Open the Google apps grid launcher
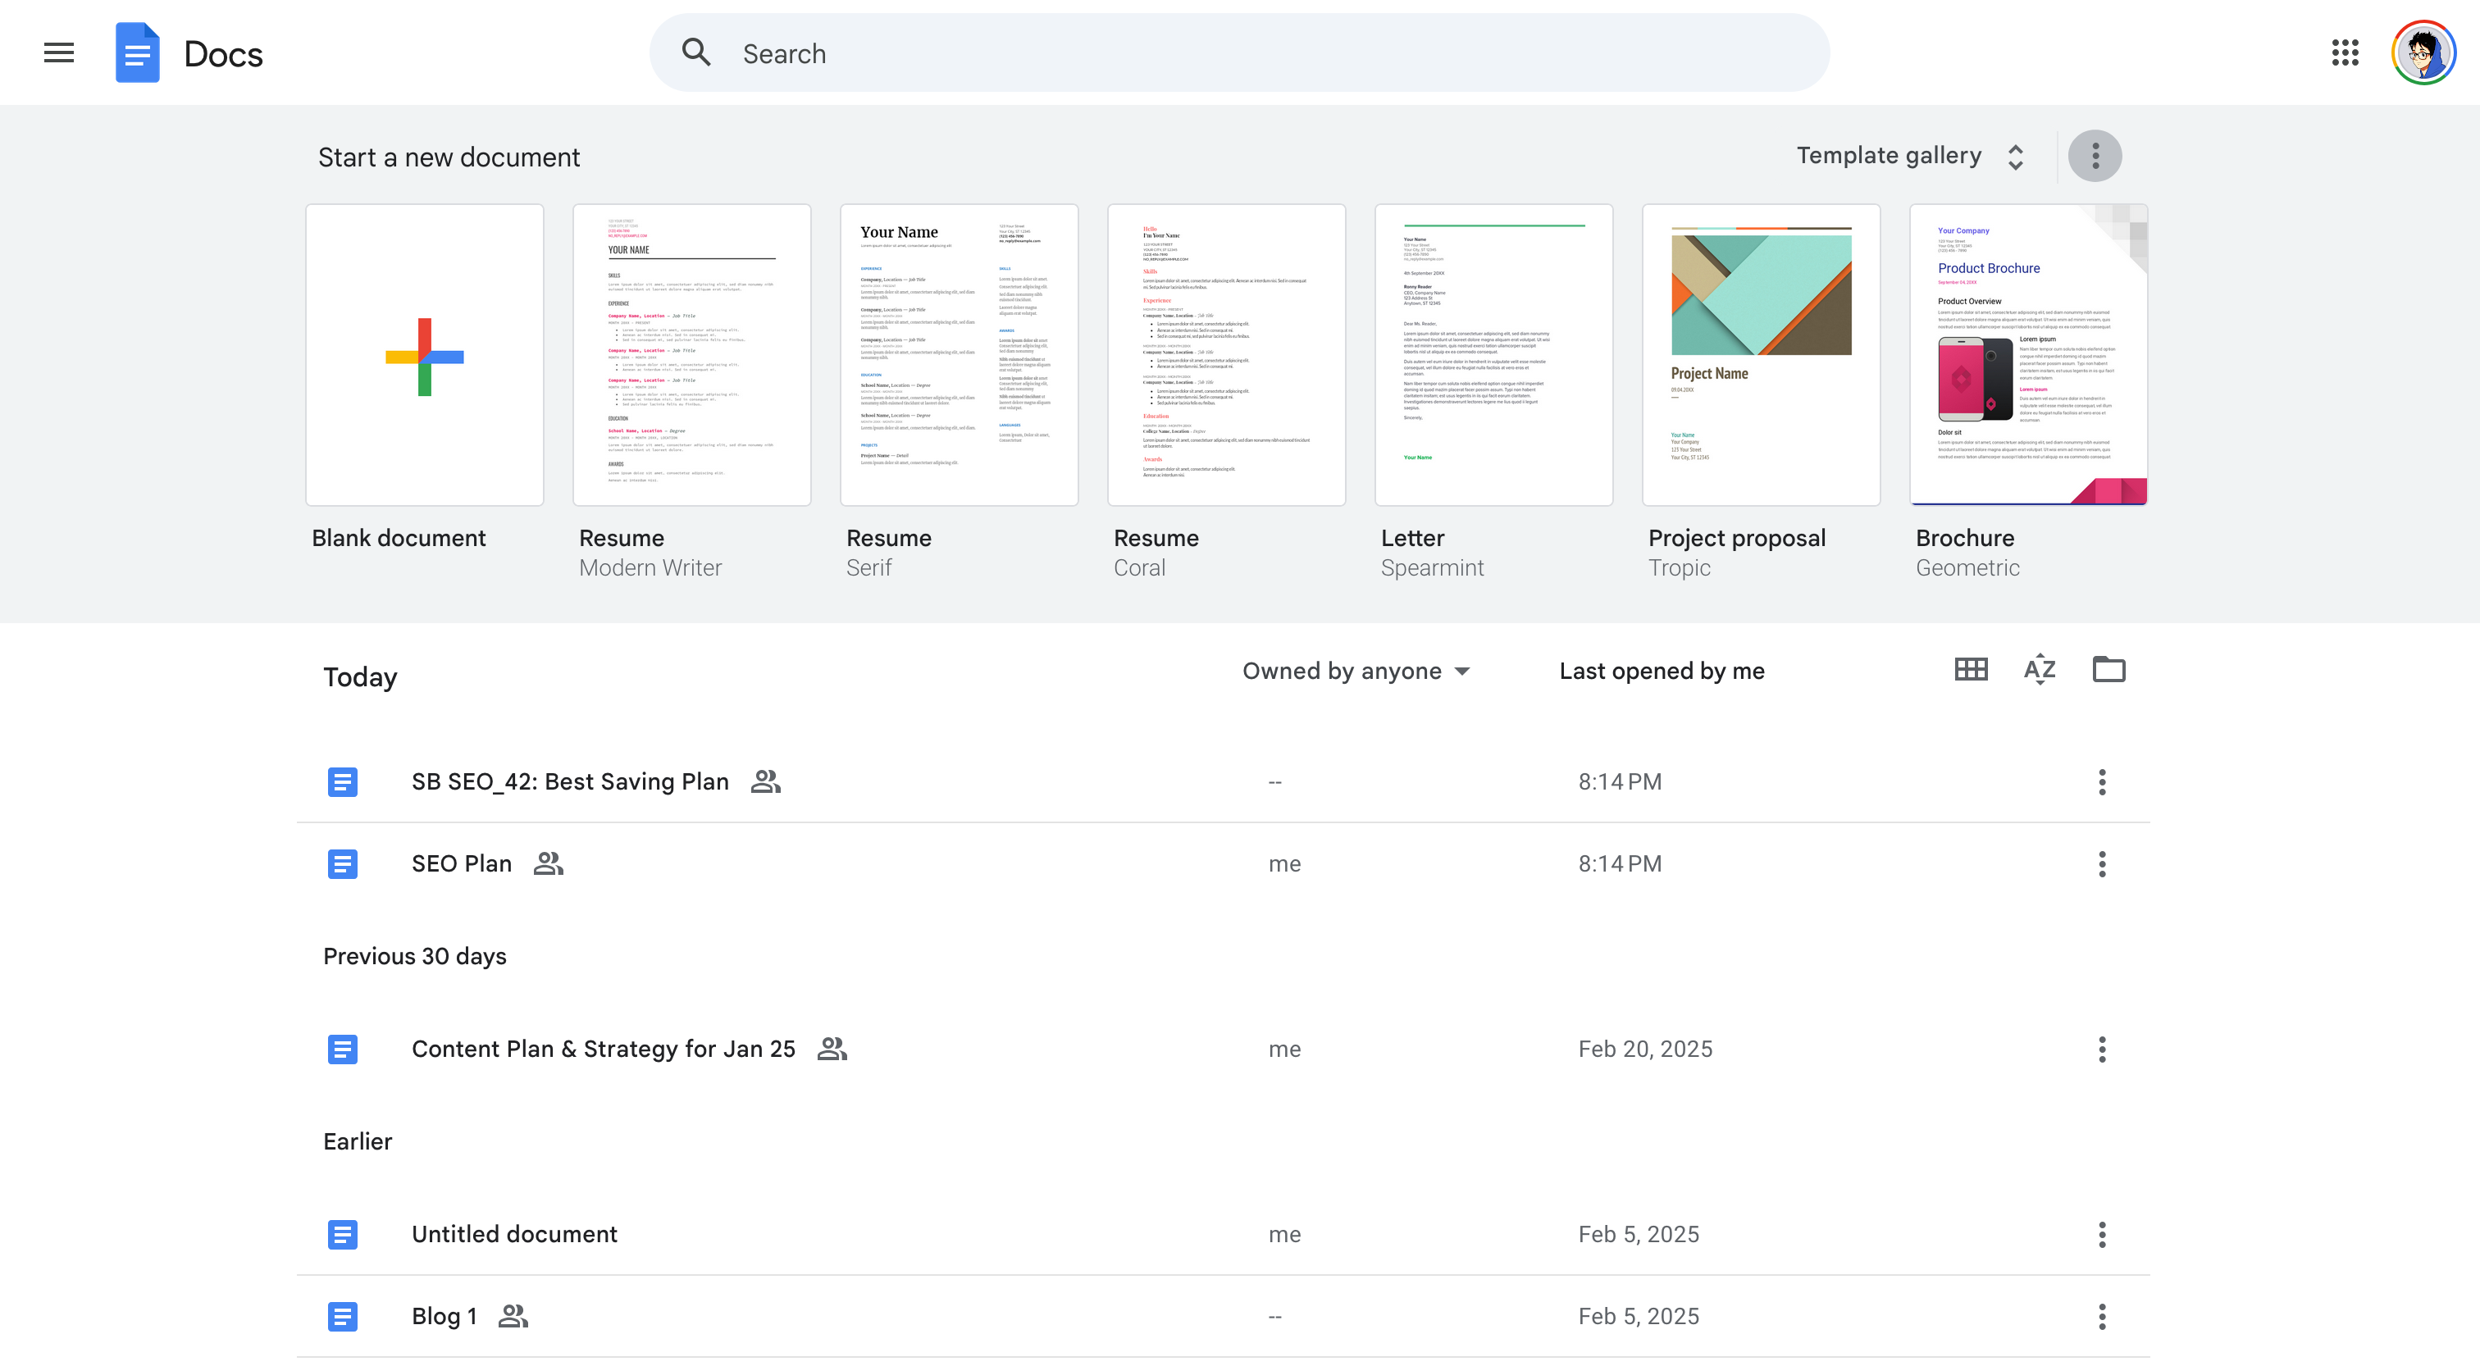The height and width of the screenshot is (1366, 2480). click(2346, 53)
